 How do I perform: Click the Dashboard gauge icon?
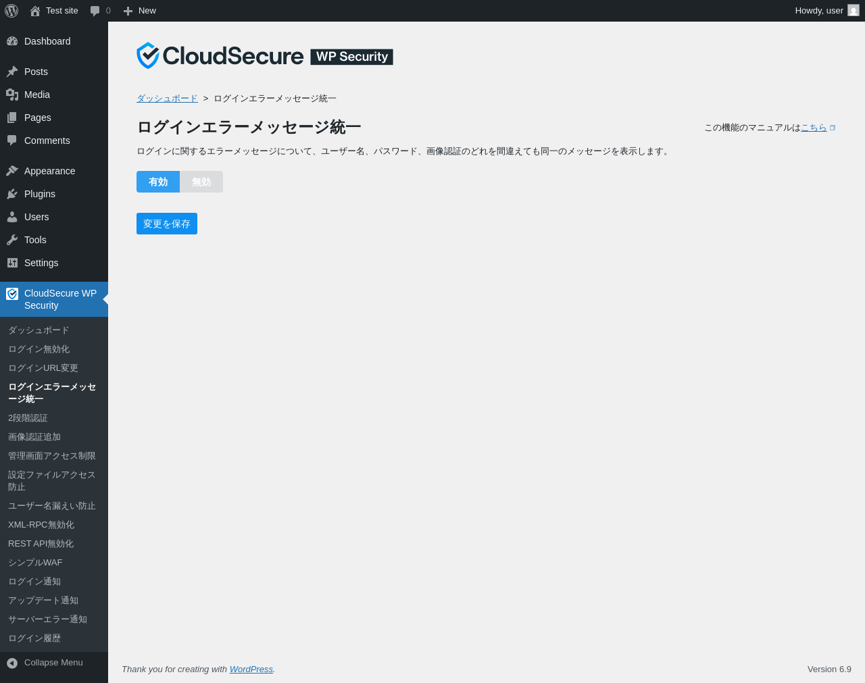pos(12,41)
